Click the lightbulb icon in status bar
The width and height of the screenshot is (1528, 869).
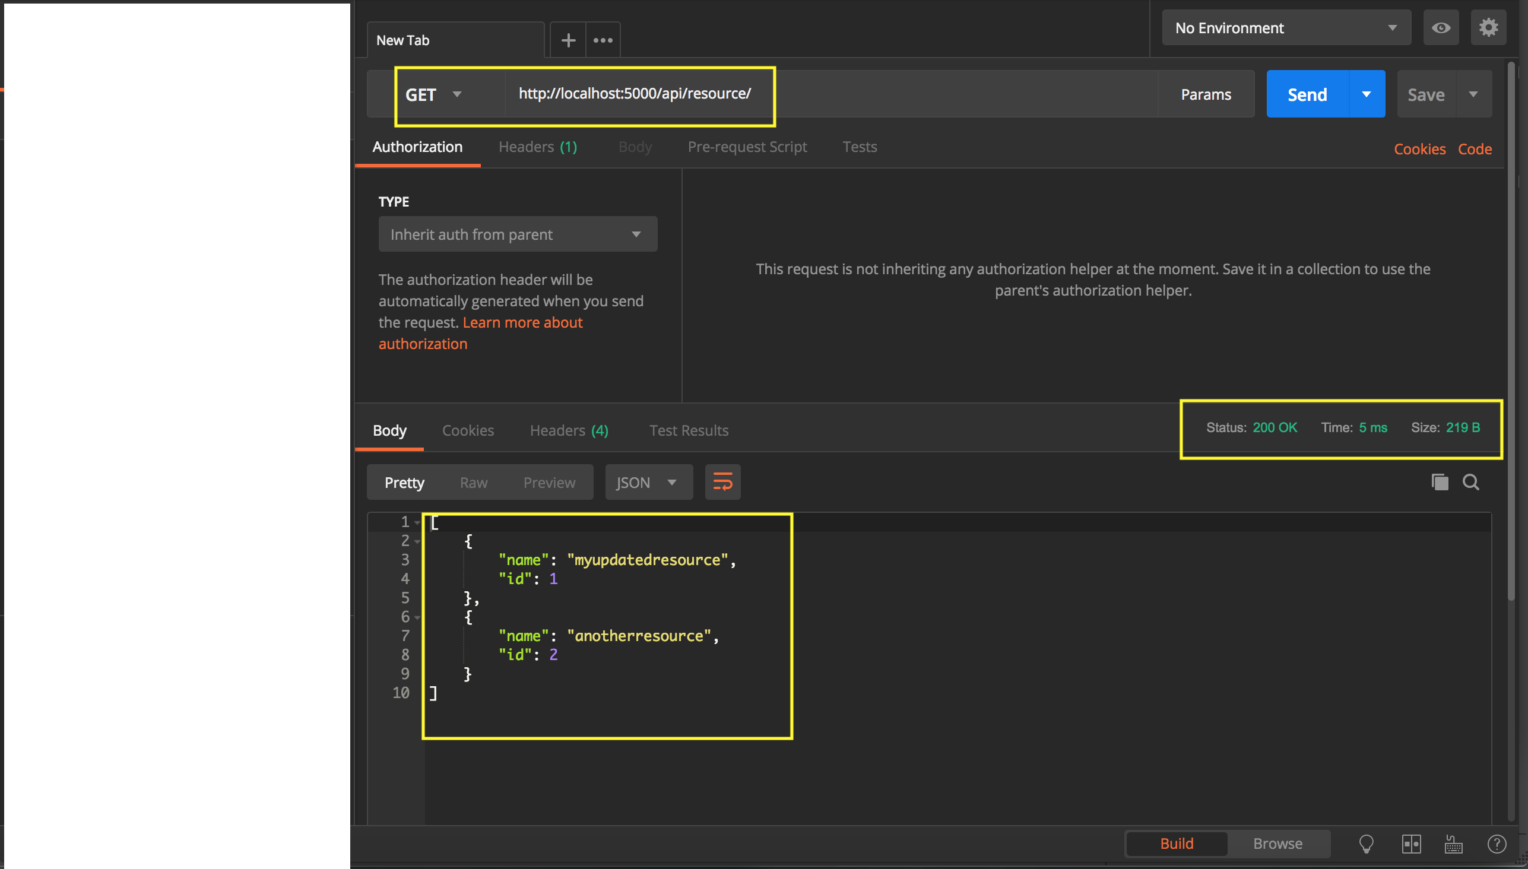1366,843
